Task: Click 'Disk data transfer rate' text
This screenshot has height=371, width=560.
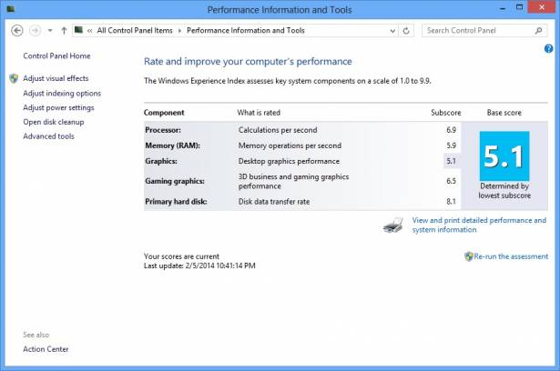Action: [x=274, y=201]
